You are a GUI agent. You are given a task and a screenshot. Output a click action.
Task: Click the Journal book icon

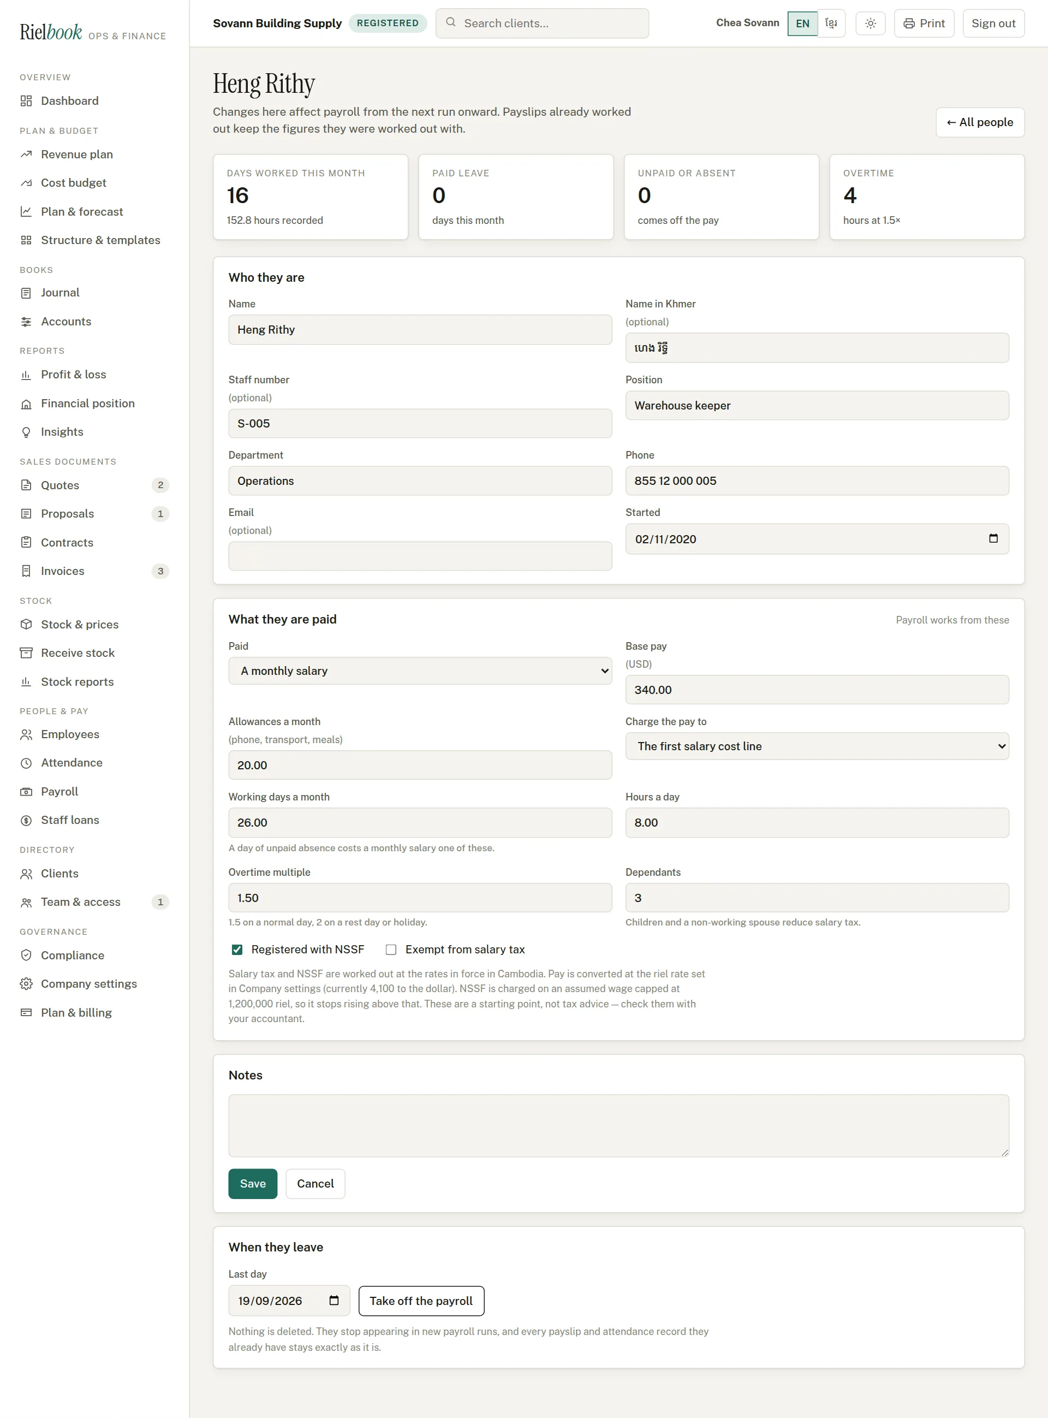point(26,293)
